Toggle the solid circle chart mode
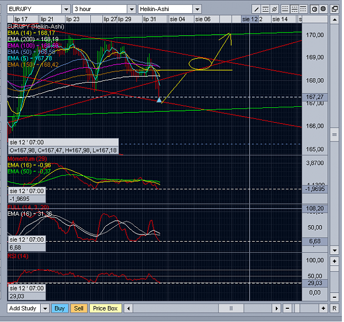Viewport: 344px width, 322px height. click(323, 9)
